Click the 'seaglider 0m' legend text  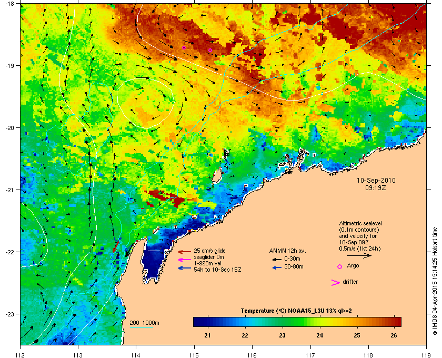(x=209, y=257)
